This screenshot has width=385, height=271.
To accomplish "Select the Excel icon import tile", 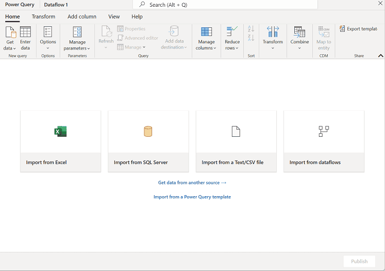I will pos(60,132).
